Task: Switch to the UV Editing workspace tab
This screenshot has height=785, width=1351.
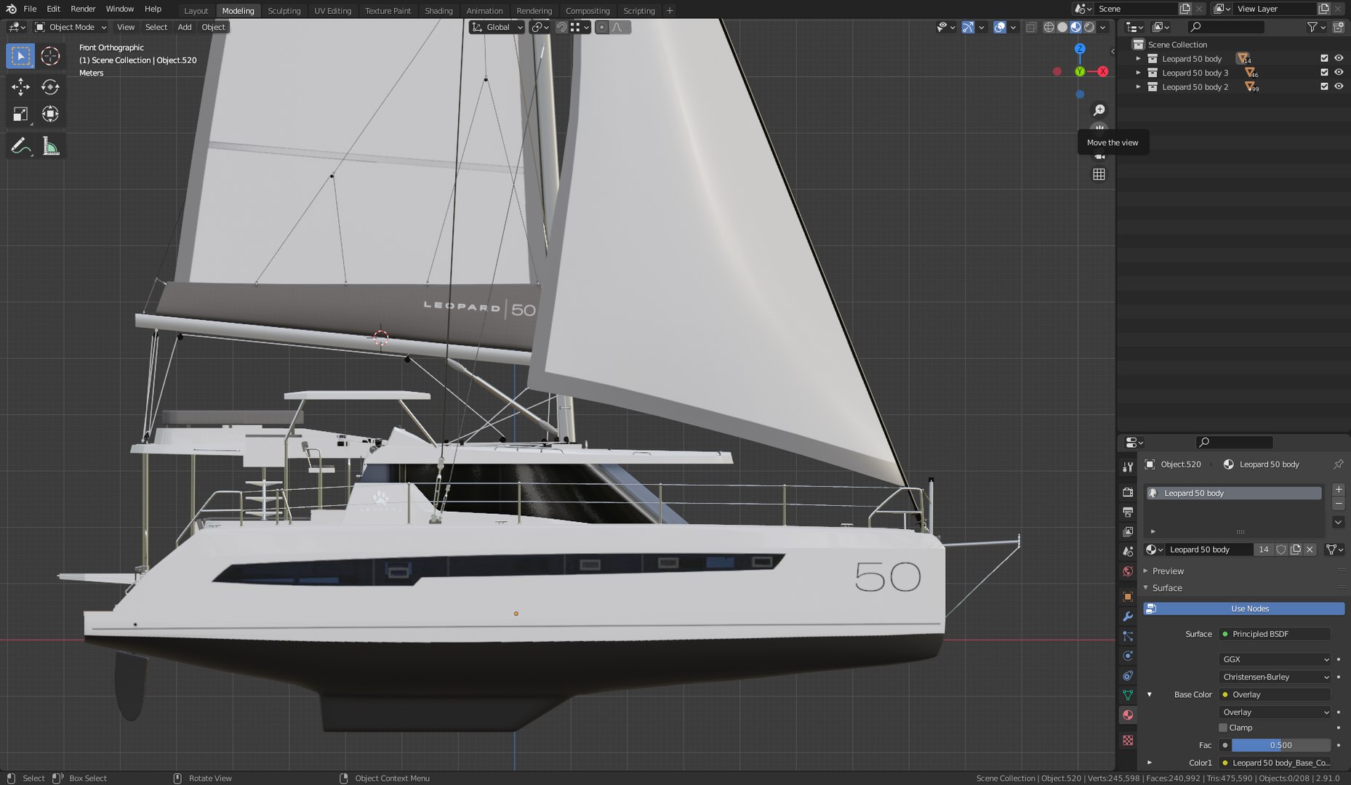Action: [x=332, y=11]
